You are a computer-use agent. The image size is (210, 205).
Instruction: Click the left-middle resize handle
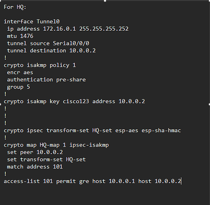tap(1, 104)
